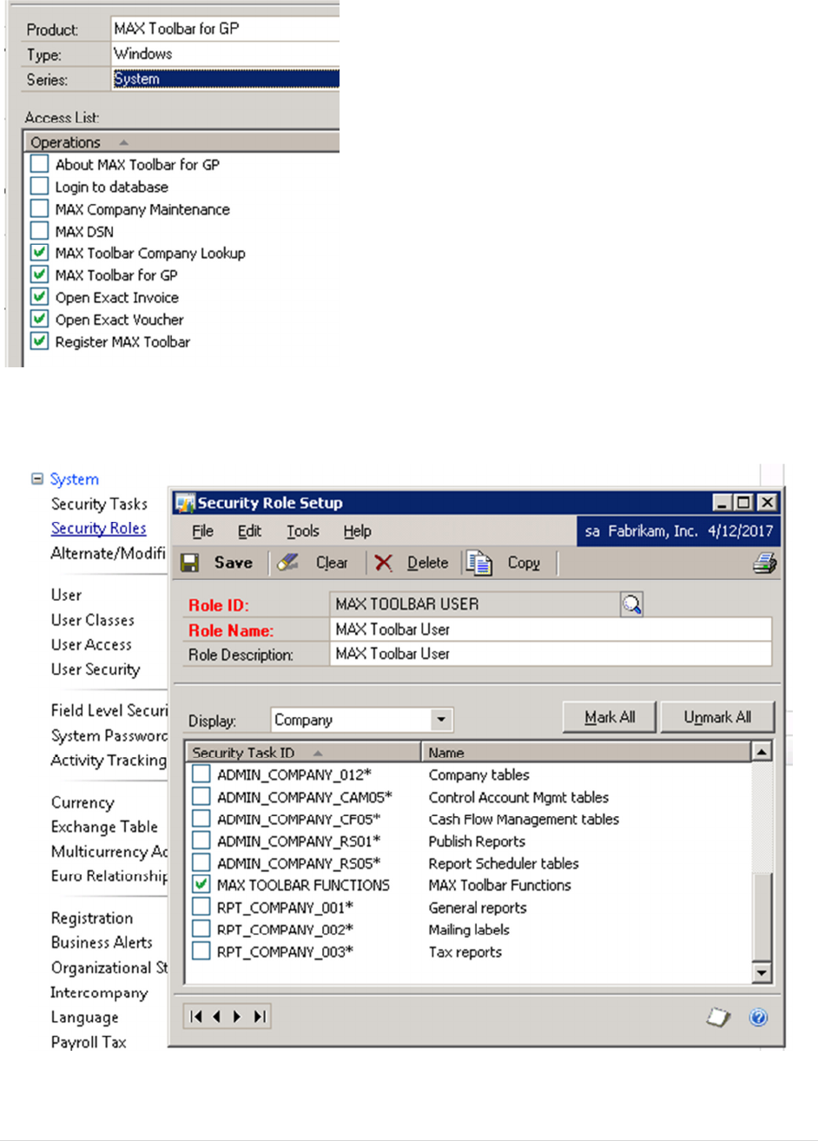This screenshot has width=818, height=1141.
Task: Open the Display Company dropdown
Action: (x=442, y=720)
